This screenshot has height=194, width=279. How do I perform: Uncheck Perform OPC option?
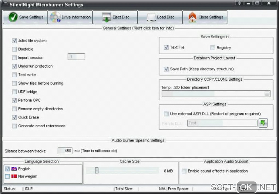(x=14, y=100)
